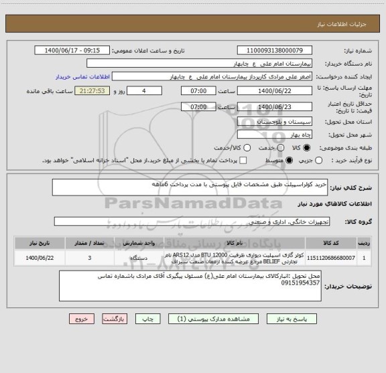Click the quantity cell showing 3

[90, 258]
